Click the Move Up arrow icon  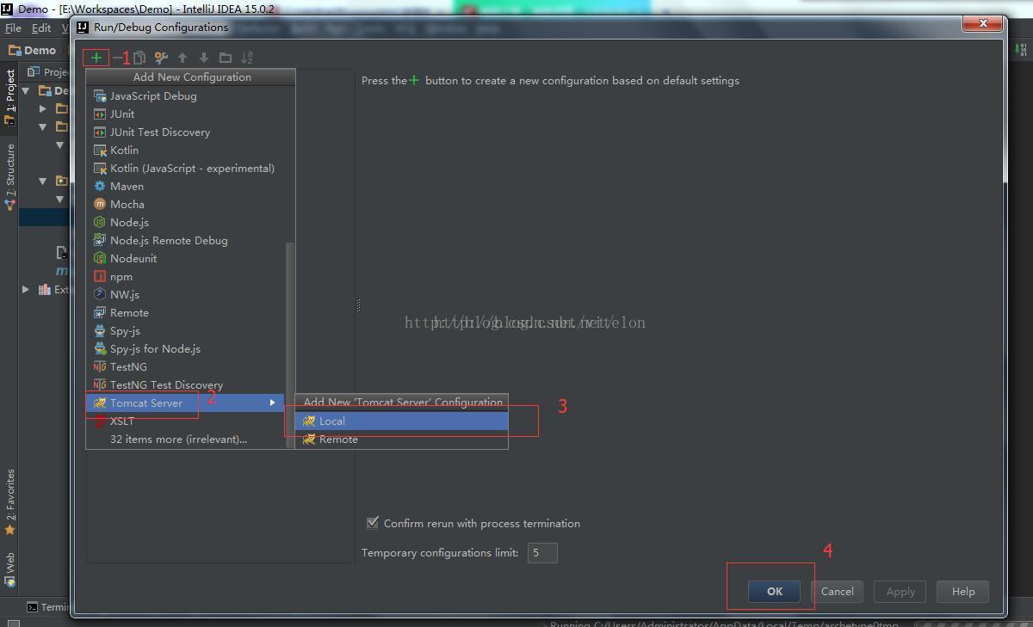(182, 58)
